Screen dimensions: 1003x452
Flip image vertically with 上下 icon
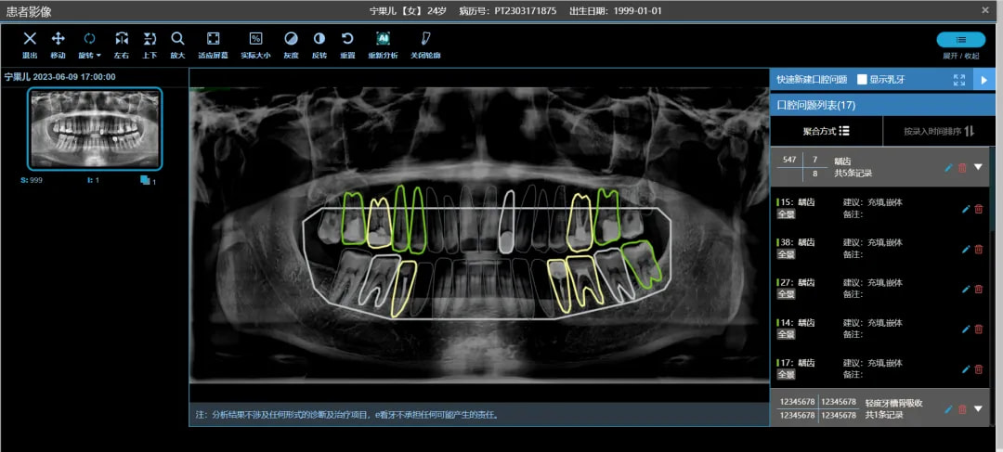150,45
